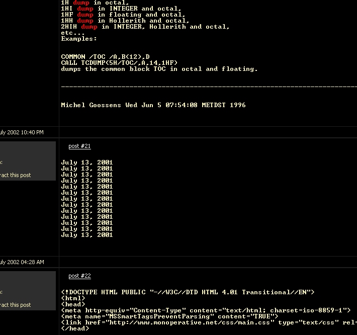
Task: Click red 'dump' in the 1HH Hollerith line
Action: point(85,21)
